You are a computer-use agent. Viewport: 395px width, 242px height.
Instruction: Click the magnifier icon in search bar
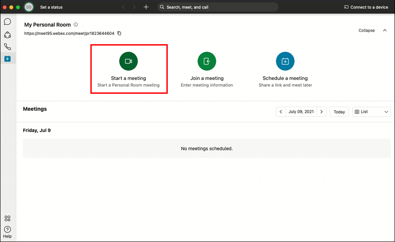point(162,7)
